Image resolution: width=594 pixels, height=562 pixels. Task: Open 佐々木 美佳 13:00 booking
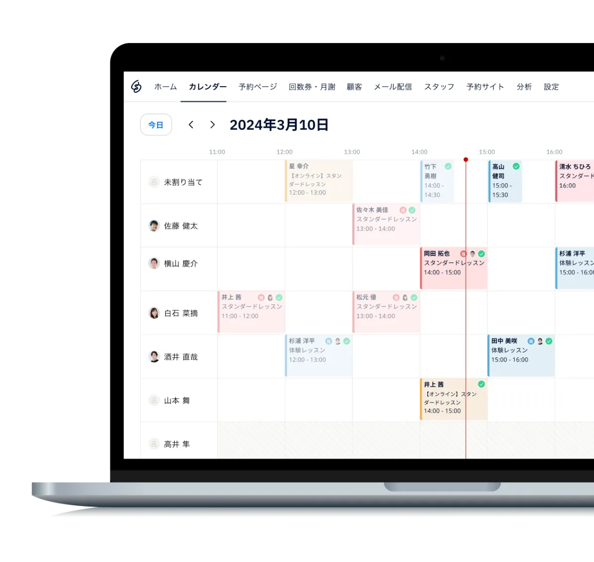386,224
